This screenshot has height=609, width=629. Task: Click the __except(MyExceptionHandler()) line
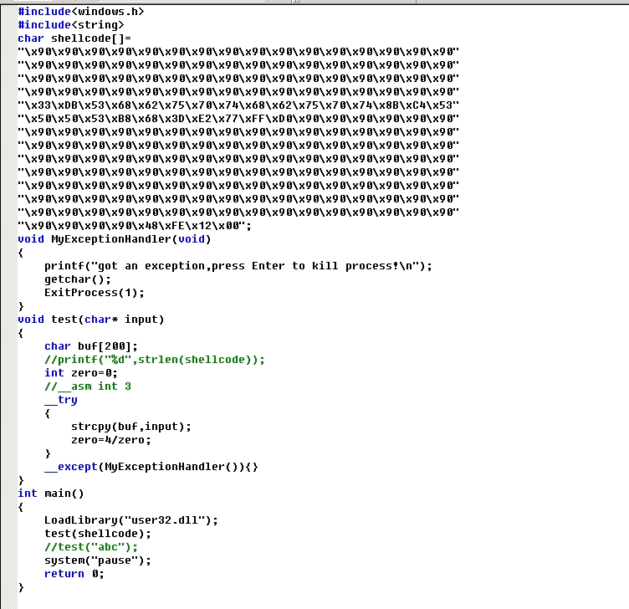coord(151,466)
